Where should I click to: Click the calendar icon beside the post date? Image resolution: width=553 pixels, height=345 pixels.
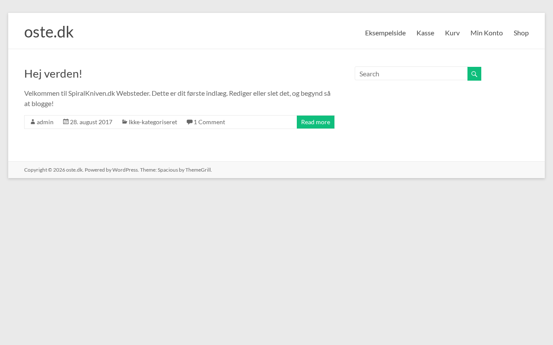(66, 122)
